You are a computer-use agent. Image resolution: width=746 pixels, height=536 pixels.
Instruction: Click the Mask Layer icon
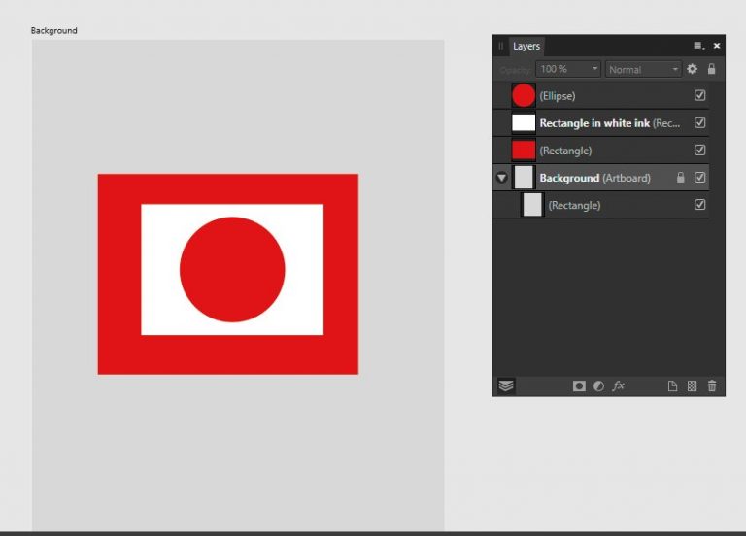click(579, 385)
